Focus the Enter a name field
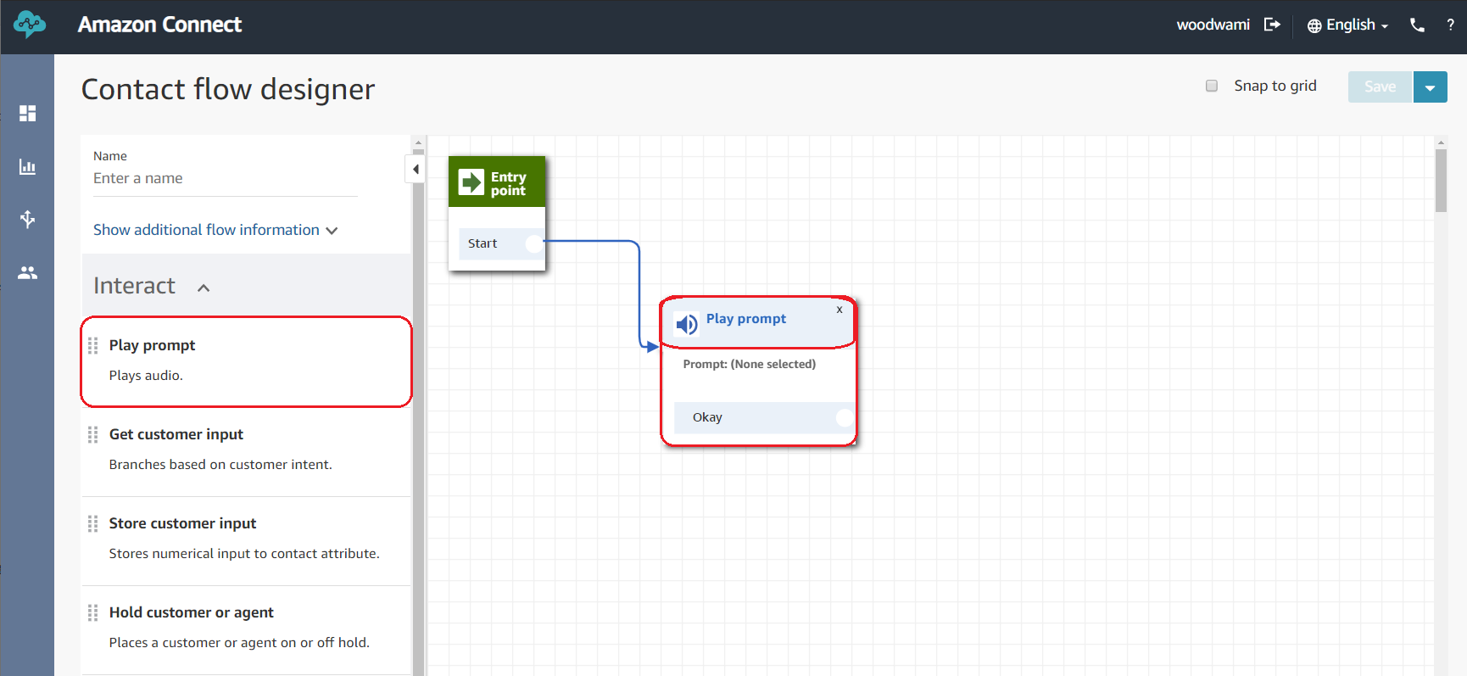Viewport: 1467px width, 676px height. click(225, 179)
